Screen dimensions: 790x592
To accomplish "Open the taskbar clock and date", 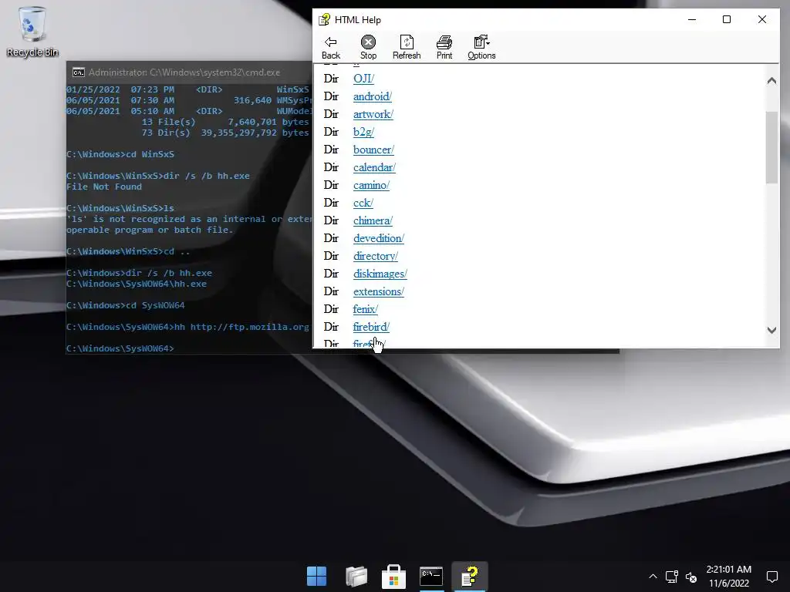I will pyautogui.click(x=728, y=577).
